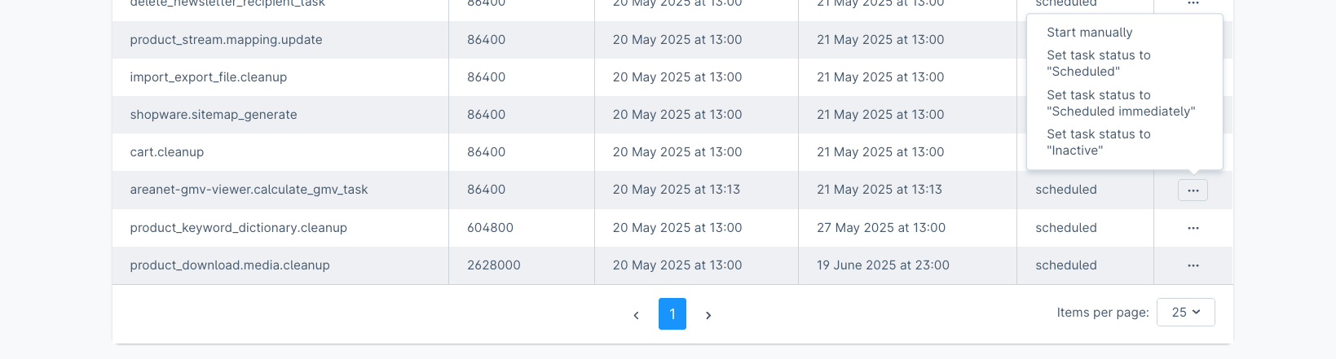Open actions menu for product_keyword_dictionary.cleanup row
Viewport: 1336px width, 359px height.
click(x=1193, y=228)
